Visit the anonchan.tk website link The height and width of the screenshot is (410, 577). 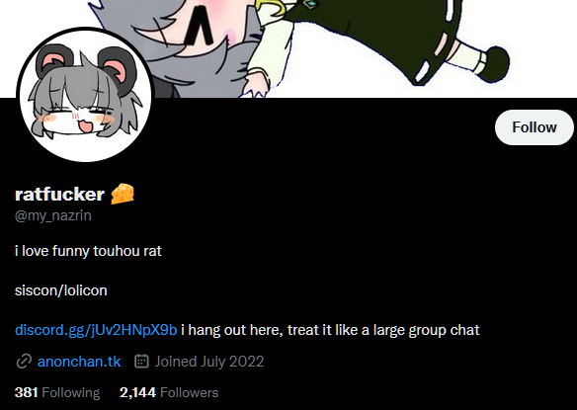79,362
